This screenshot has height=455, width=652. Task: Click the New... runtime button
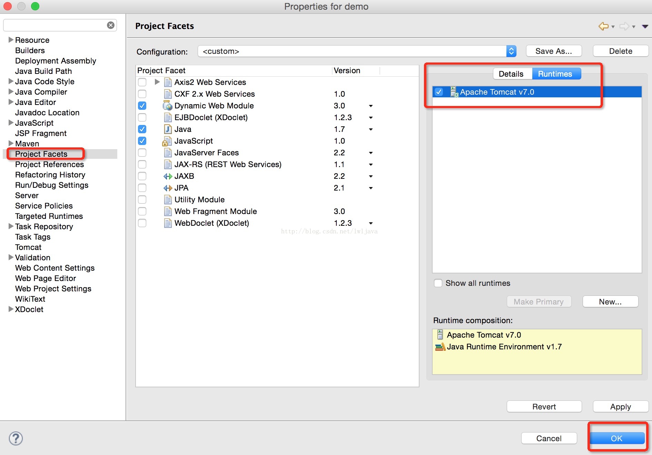(610, 302)
